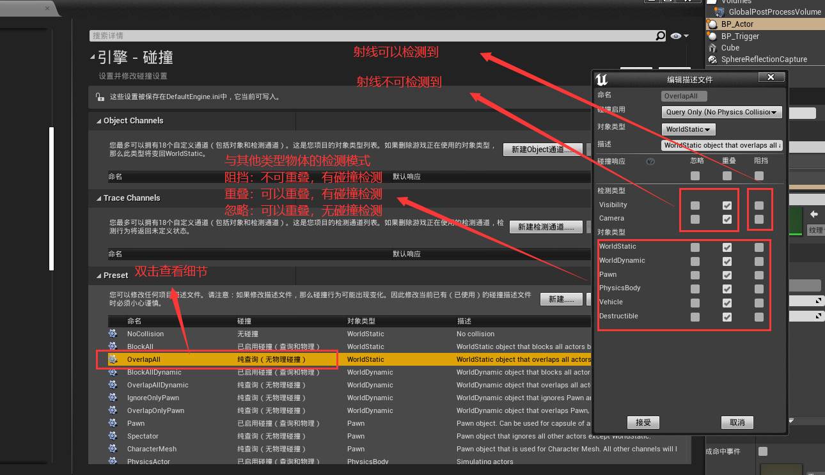Screen dimensions: 825x475
Task: Select the BlockAllDynamic preset row
Action: coord(153,372)
